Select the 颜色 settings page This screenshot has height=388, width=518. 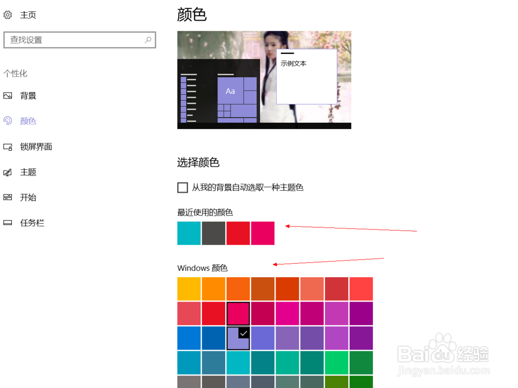[28, 121]
